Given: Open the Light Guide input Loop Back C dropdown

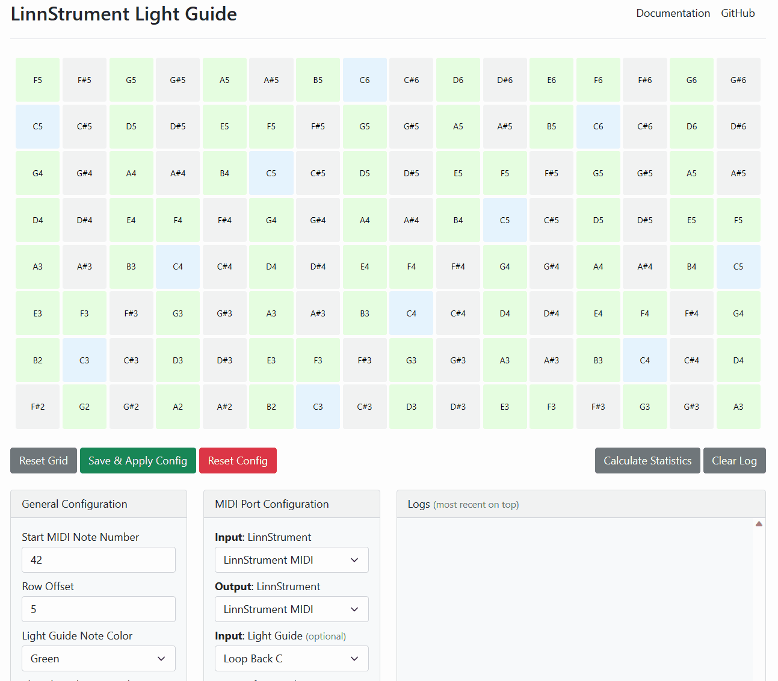Looking at the screenshot, I should (x=292, y=659).
